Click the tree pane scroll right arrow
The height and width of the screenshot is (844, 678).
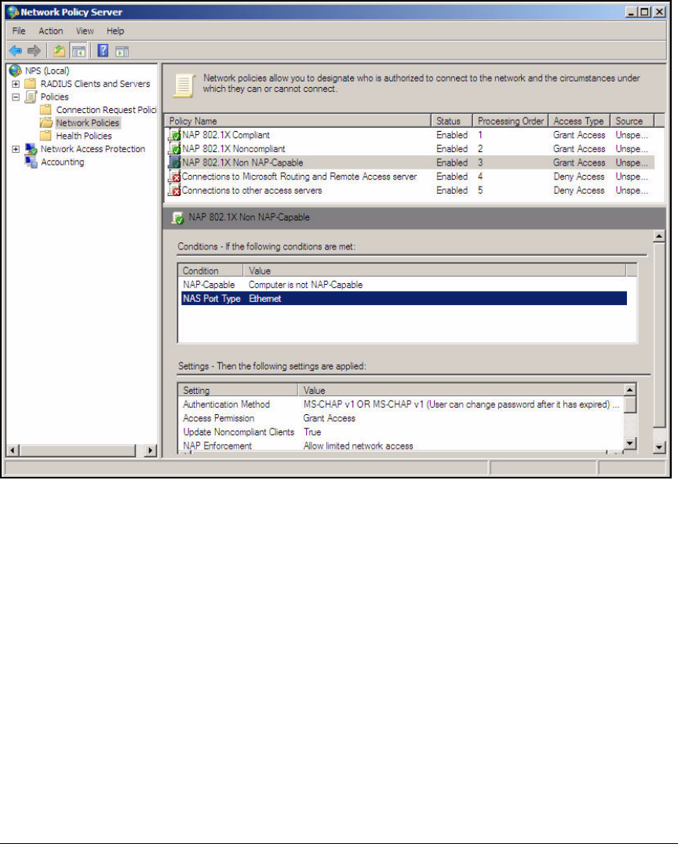coord(151,450)
